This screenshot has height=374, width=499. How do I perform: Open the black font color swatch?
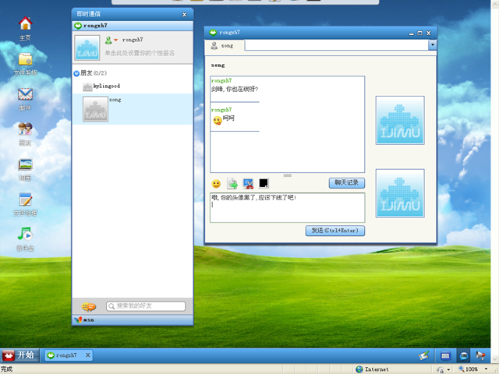pyautogui.click(x=264, y=183)
